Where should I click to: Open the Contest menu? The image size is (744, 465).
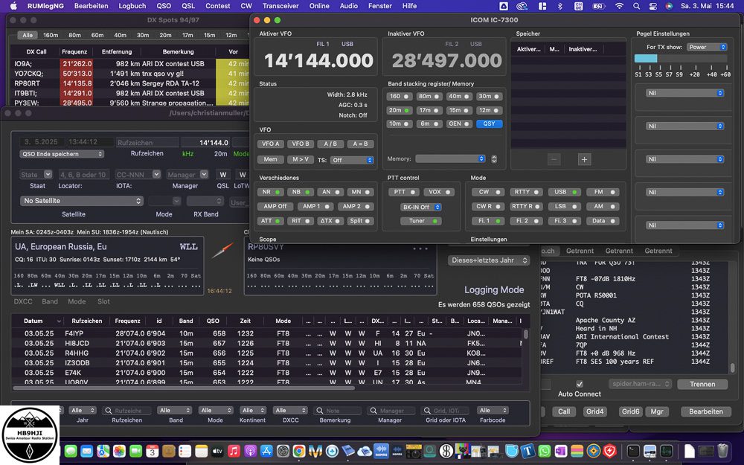click(x=218, y=6)
